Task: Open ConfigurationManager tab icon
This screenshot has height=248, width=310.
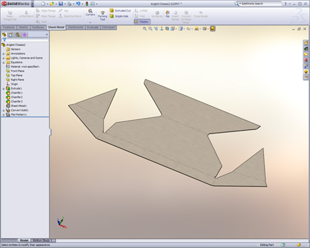Action: coord(18,34)
